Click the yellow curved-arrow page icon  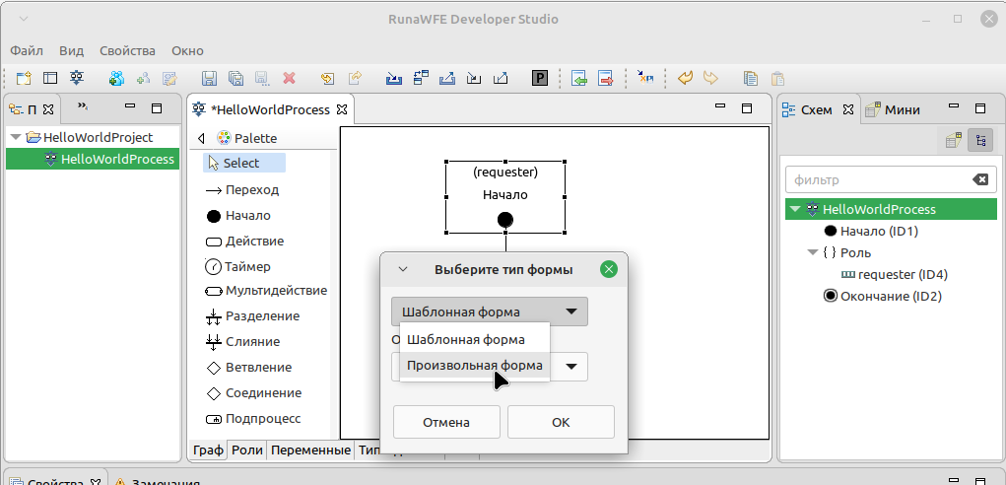pyautogui.click(x=327, y=78)
